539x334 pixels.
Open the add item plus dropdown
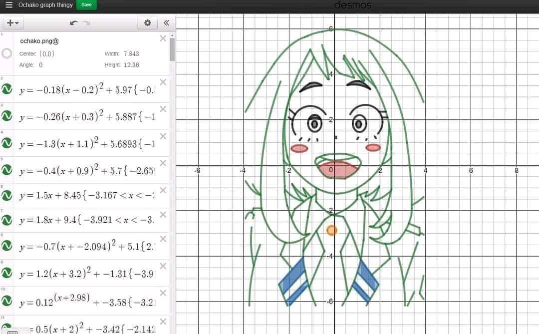[x=13, y=23]
